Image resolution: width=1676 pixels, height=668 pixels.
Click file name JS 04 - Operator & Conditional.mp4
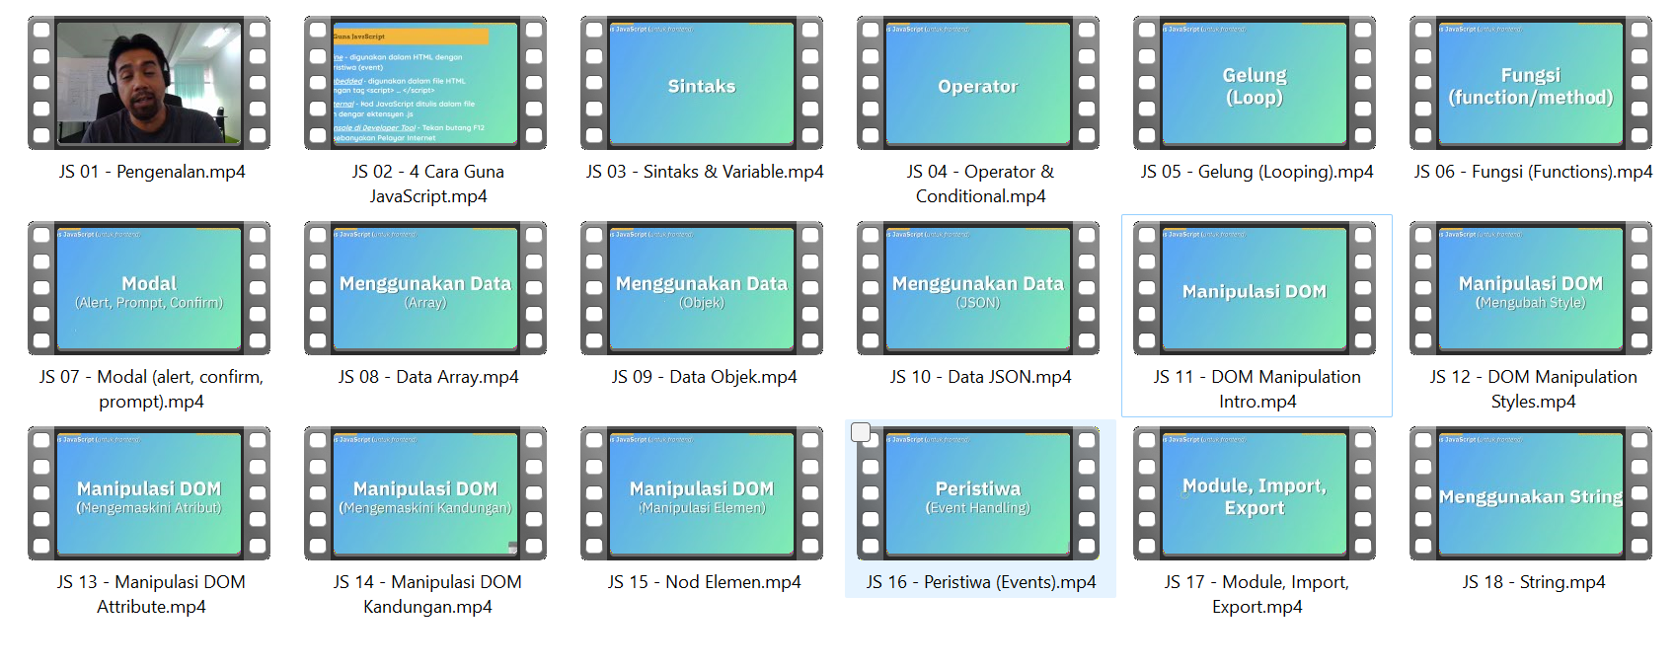pyautogui.click(x=981, y=184)
